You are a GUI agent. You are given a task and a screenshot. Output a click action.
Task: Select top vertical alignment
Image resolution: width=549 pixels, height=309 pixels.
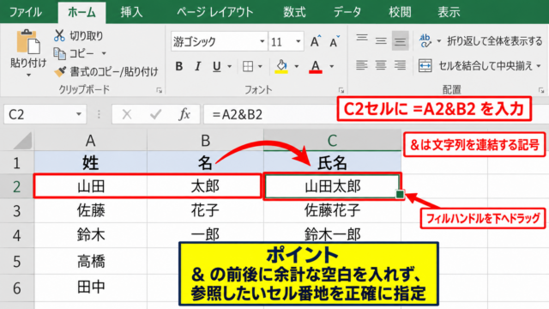tap(362, 38)
